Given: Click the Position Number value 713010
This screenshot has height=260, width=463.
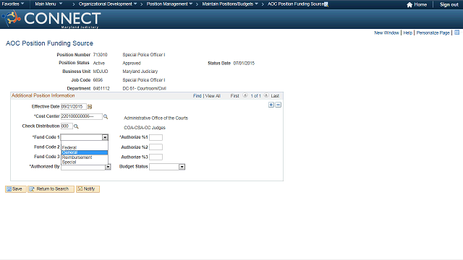Looking at the screenshot, I should tap(100, 55).
